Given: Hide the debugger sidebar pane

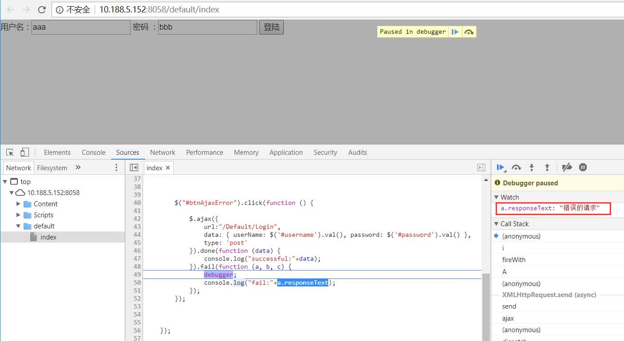Looking at the screenshot, I should click(x=481, y=168).
